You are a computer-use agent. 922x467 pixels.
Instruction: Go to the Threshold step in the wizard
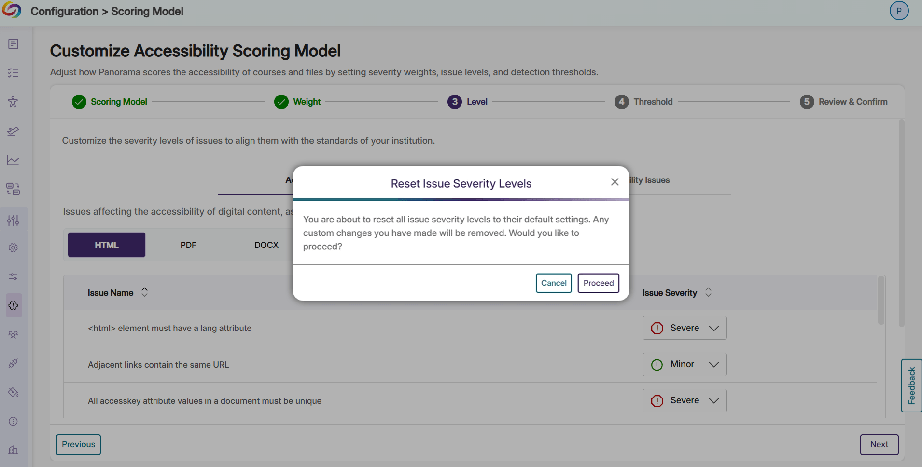(x=644, y=102)
